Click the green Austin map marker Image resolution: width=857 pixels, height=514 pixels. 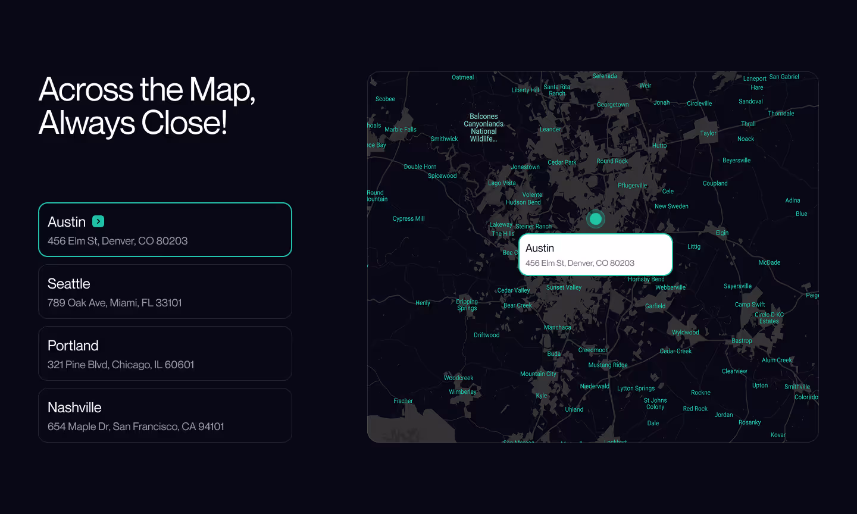pos(595,219)
